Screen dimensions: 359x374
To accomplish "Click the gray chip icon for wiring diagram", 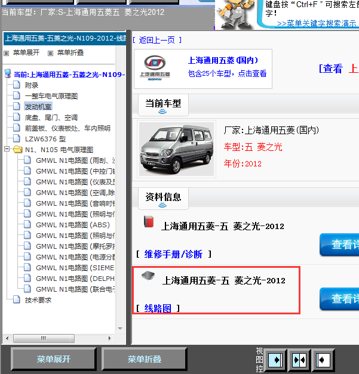I will pos(148,276).
